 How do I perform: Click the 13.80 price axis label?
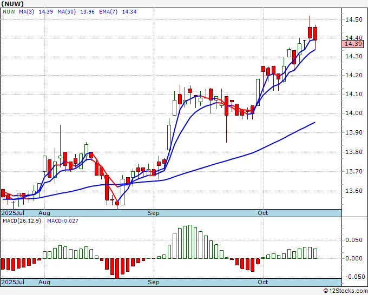(x=354, y=152)
